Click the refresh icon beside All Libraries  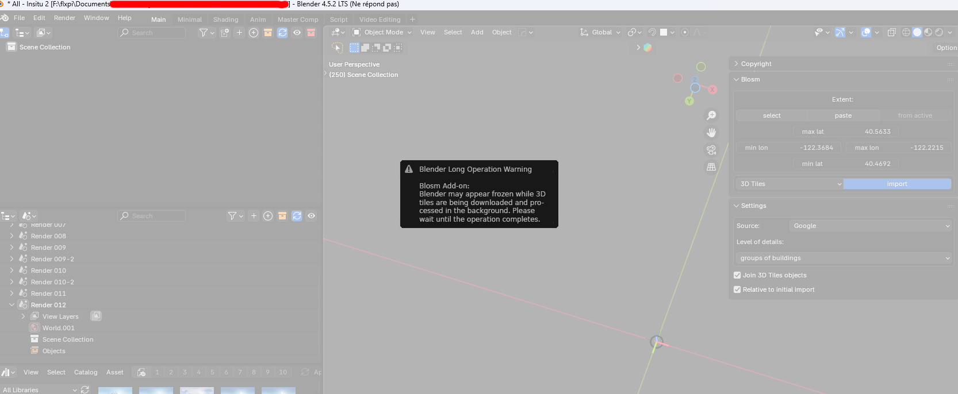click(x=85, y=389)
